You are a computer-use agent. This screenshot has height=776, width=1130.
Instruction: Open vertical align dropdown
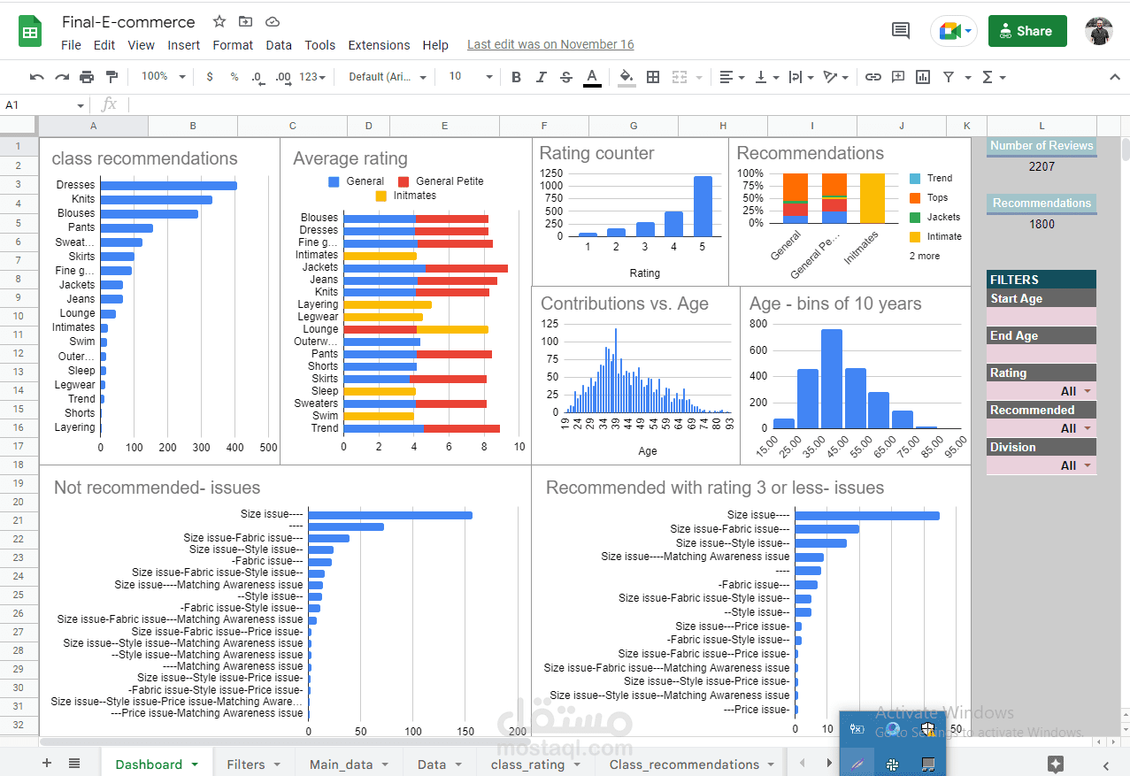[765, 77]
